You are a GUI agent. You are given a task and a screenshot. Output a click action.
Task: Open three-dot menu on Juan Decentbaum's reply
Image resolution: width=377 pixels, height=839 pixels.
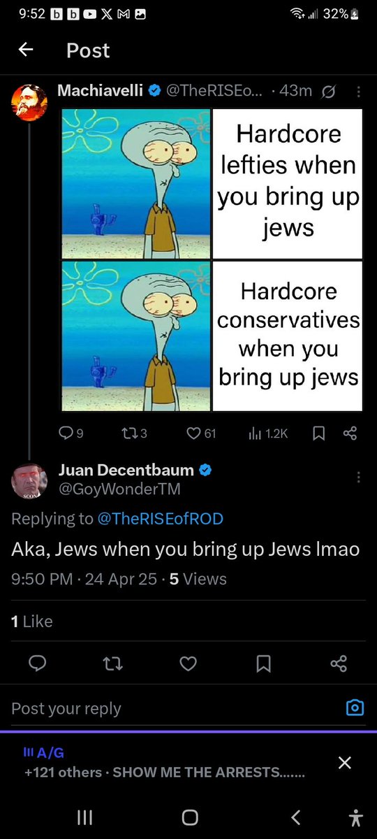[359, 477]
